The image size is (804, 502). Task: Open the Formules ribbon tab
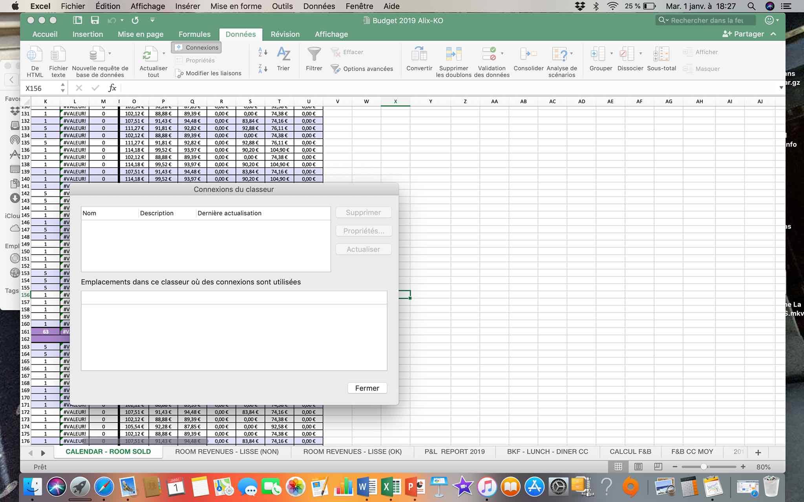[x=194, y=34]
